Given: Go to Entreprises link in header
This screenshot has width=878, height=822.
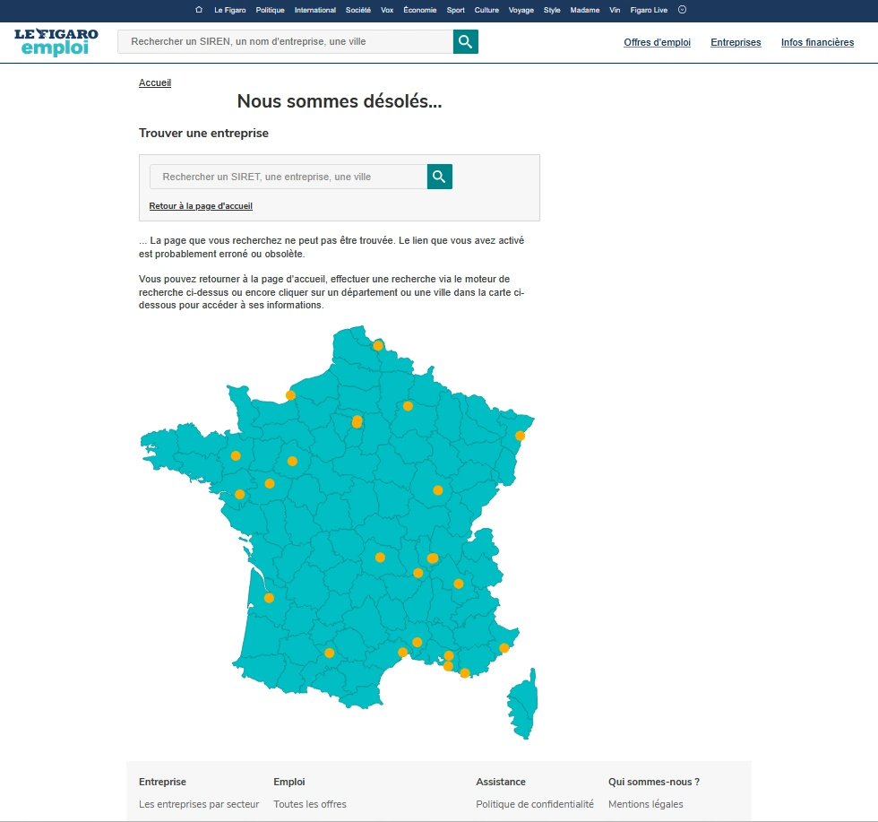Looking at the screenshot, I should click(736, 43).
